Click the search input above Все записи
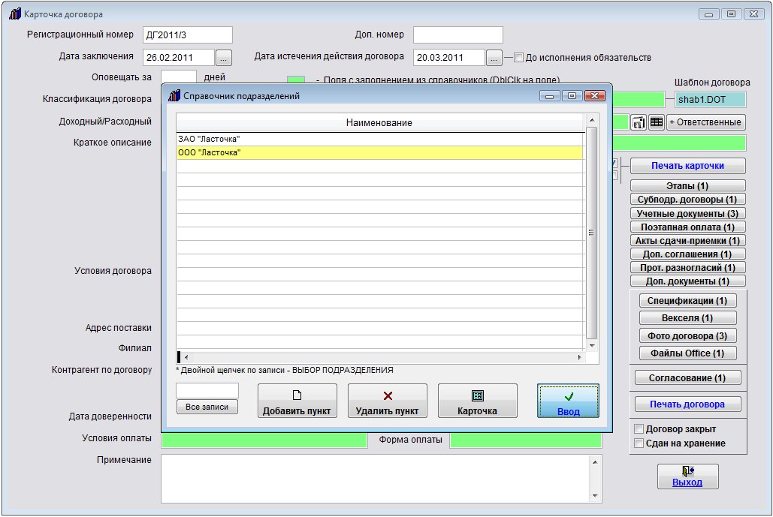The height and width of the screenshot is (517, 773). pyautogui.click(x=207, y=390)
